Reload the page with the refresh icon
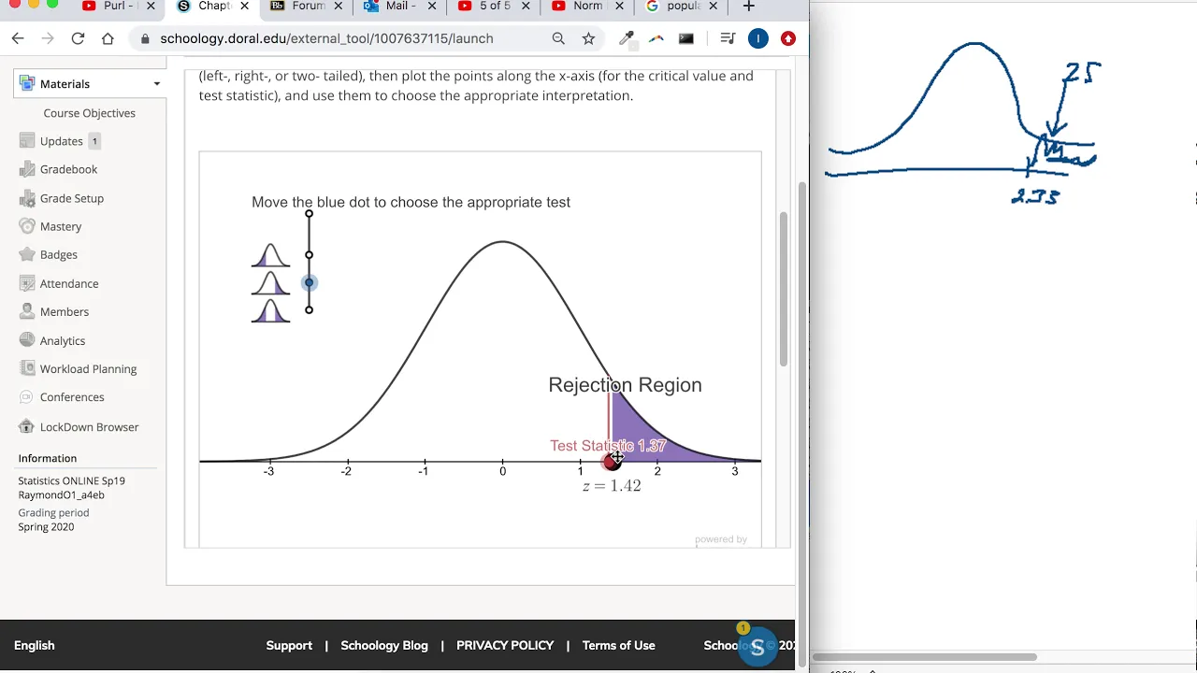Viewport: 1197px width, 673px height. click(78, 38)
